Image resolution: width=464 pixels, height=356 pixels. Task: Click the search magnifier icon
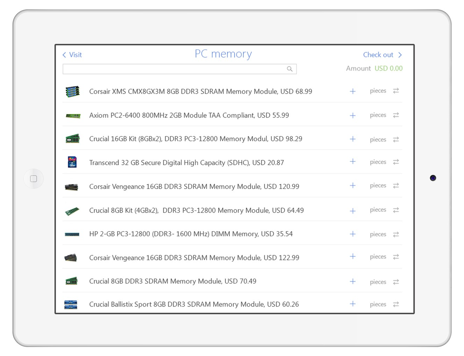[290, 69]
